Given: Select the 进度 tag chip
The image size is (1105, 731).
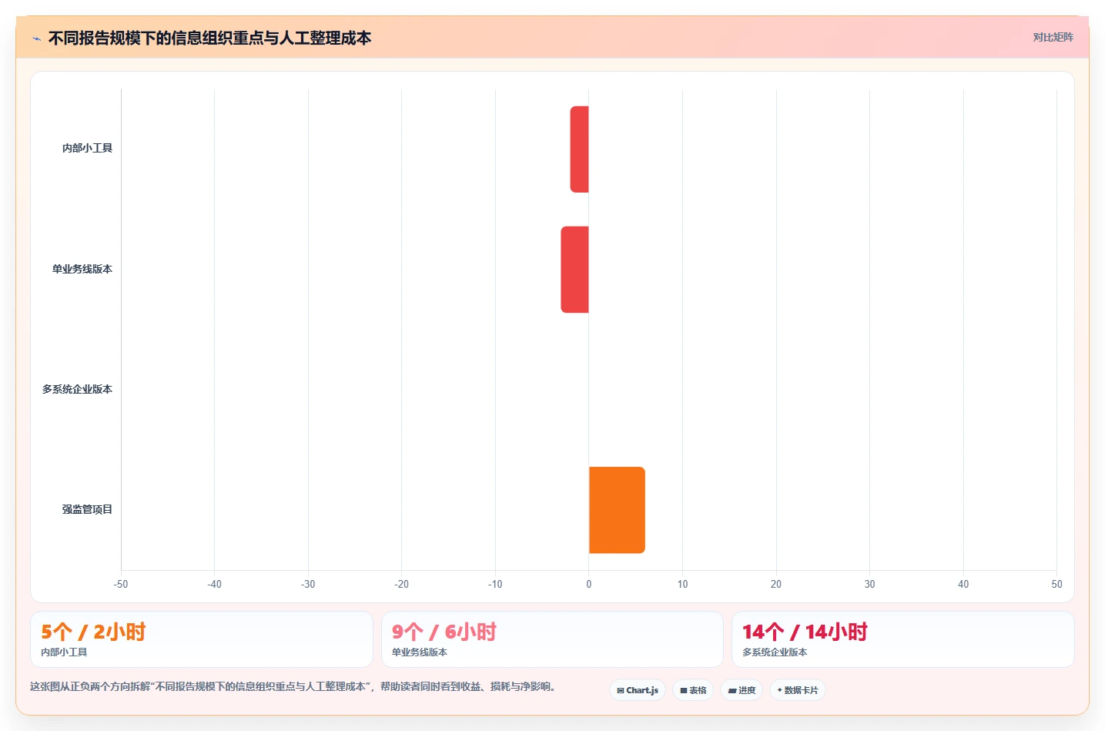Looking at the screenshot, I should coord(742,690).
